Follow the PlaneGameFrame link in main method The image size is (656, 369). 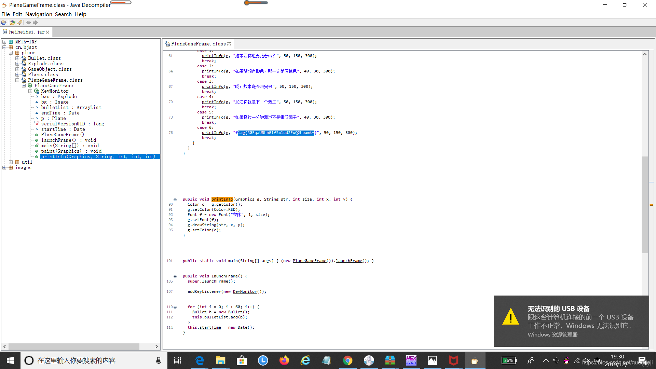(x=309, y=261)
